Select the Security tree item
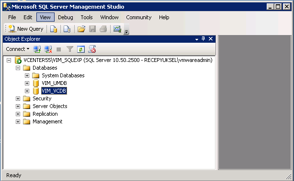The height and width of the screenshot is (181, 294). tap(42, 99)
